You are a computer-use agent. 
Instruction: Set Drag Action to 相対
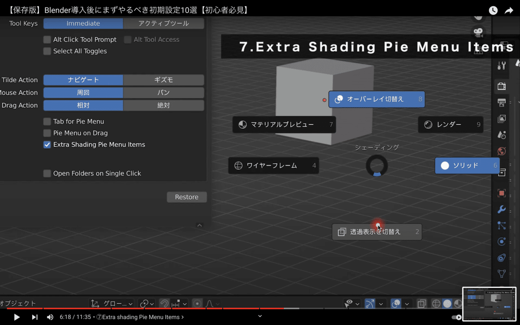[83, 105]
